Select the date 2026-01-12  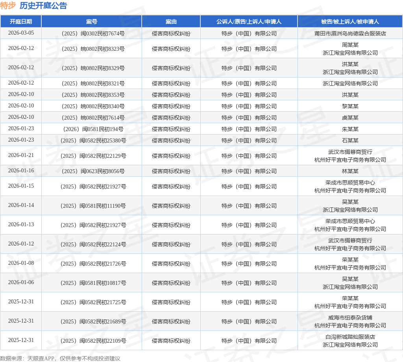(x=21, y=244)
